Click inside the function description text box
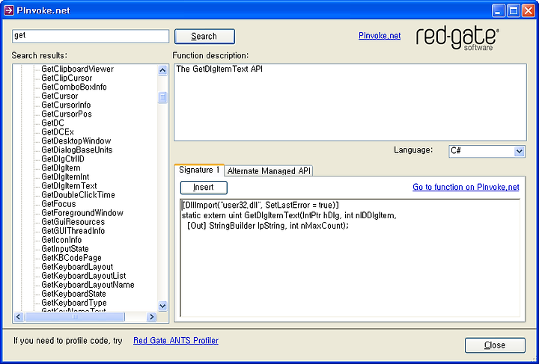 (350, 102)
